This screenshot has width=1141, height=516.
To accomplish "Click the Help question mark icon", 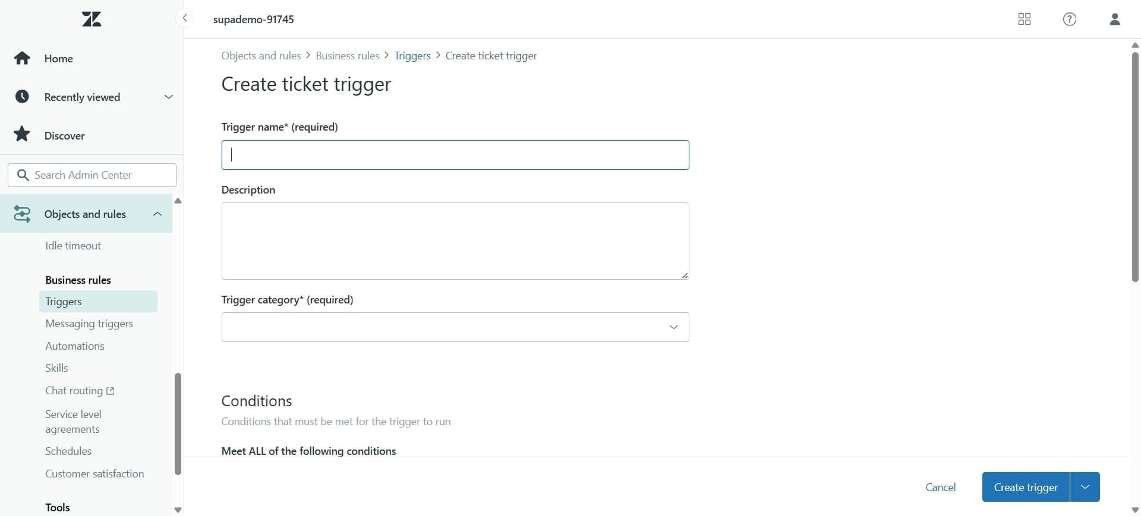I will [x=1070, y=19].
